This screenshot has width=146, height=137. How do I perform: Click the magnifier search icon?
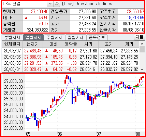pyautogui.click(x=57, y=4)
